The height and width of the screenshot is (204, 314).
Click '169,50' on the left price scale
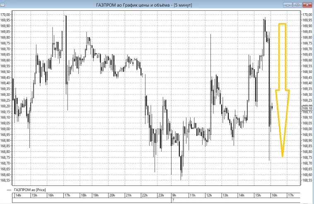tap(5, 72)
